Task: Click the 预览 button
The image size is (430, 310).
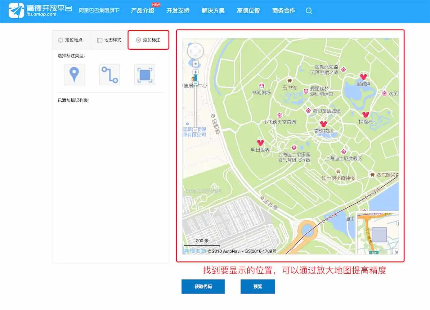Action: [257, 287]
